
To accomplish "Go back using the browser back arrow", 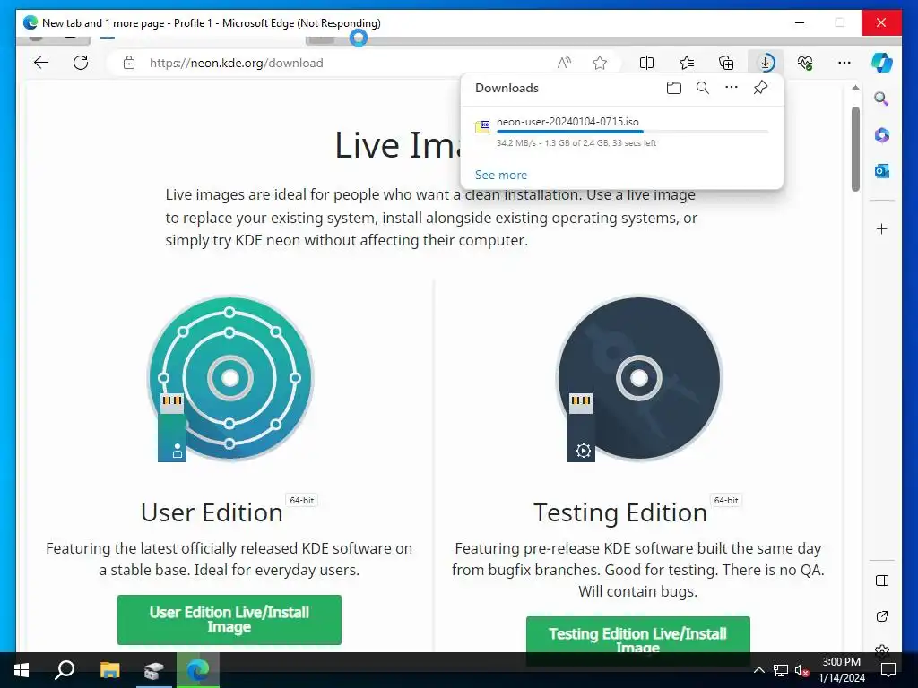I will [41, 63].
